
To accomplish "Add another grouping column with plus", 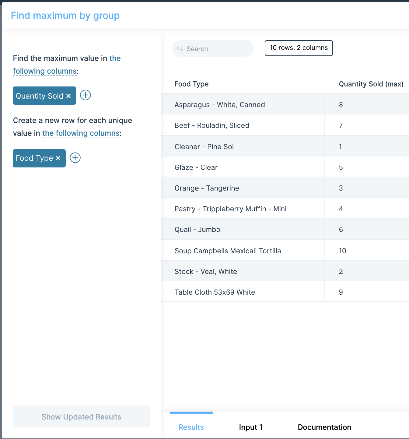I will coord(75,158).
